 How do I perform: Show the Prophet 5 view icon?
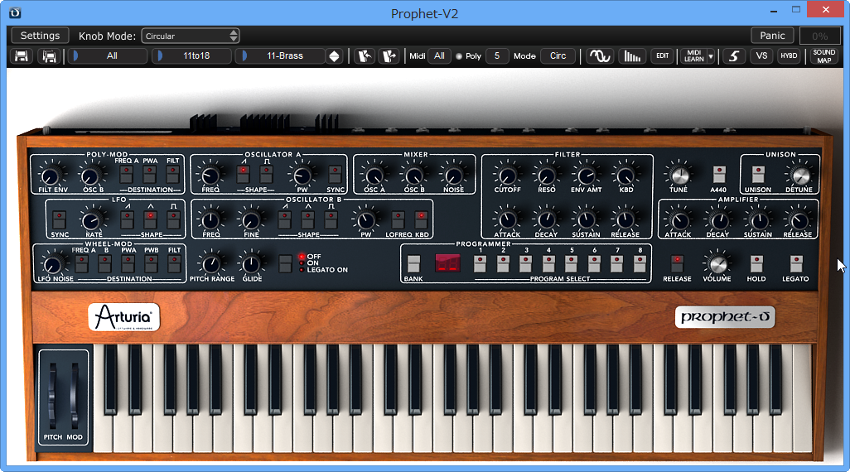(x=733, y=55)
